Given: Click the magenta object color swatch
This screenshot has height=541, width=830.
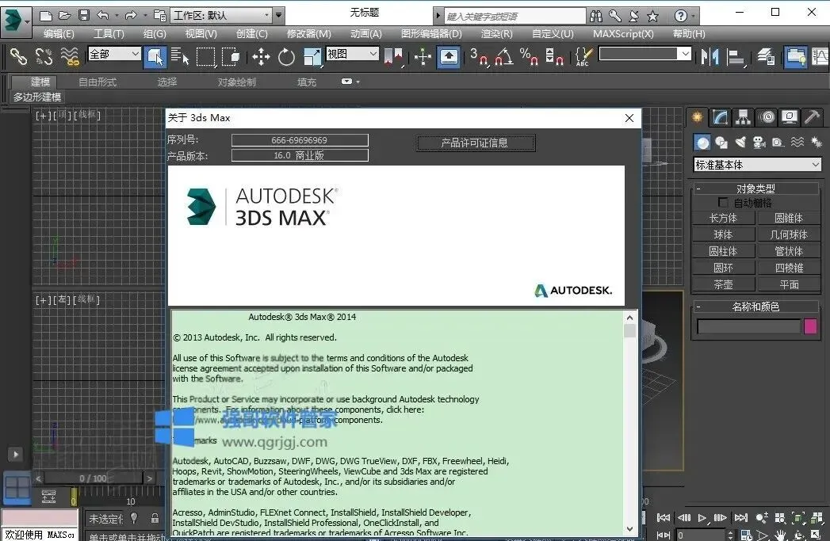Looking at the screenshot, I should click(810, 326).
